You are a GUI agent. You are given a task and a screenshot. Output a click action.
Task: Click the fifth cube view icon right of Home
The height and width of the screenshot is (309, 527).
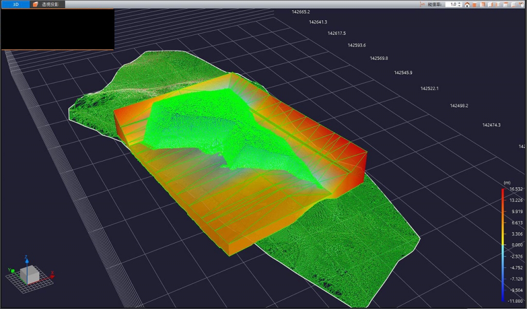click(x=506, y=4)
